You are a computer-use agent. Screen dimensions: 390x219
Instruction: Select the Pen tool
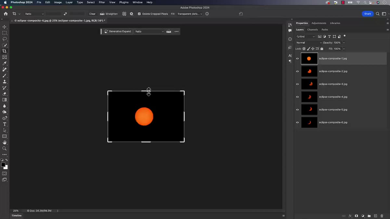pyautogui.click(x=5, y=118)
